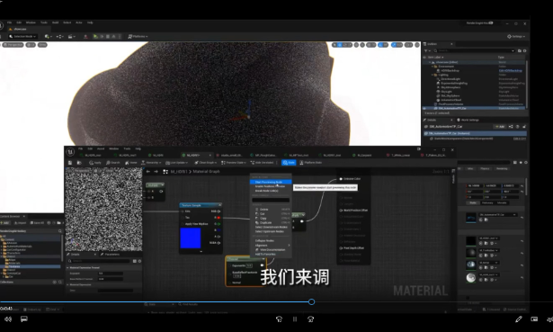Click the Material Graph breadcrumb
This screenshot has height=332, width=553.
[206, 172]
